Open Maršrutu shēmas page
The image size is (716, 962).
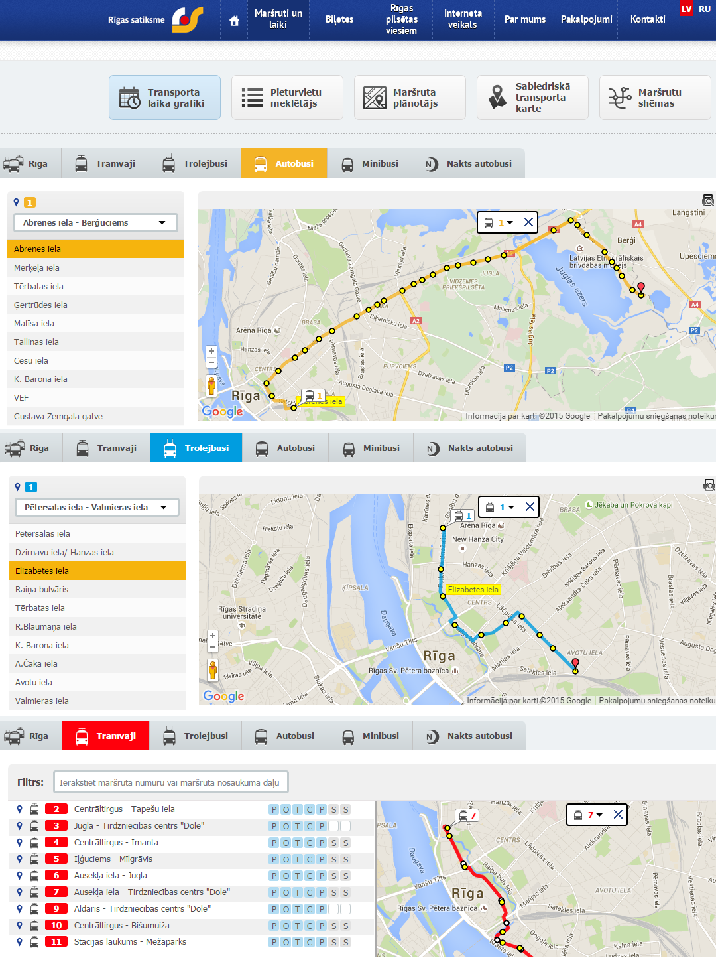(x=654, y=98)
